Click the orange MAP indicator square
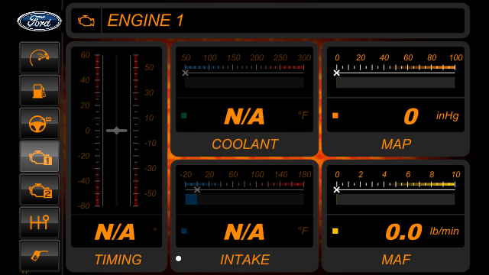The width and height of the screenshot is (489, 275). click(335, 115)
